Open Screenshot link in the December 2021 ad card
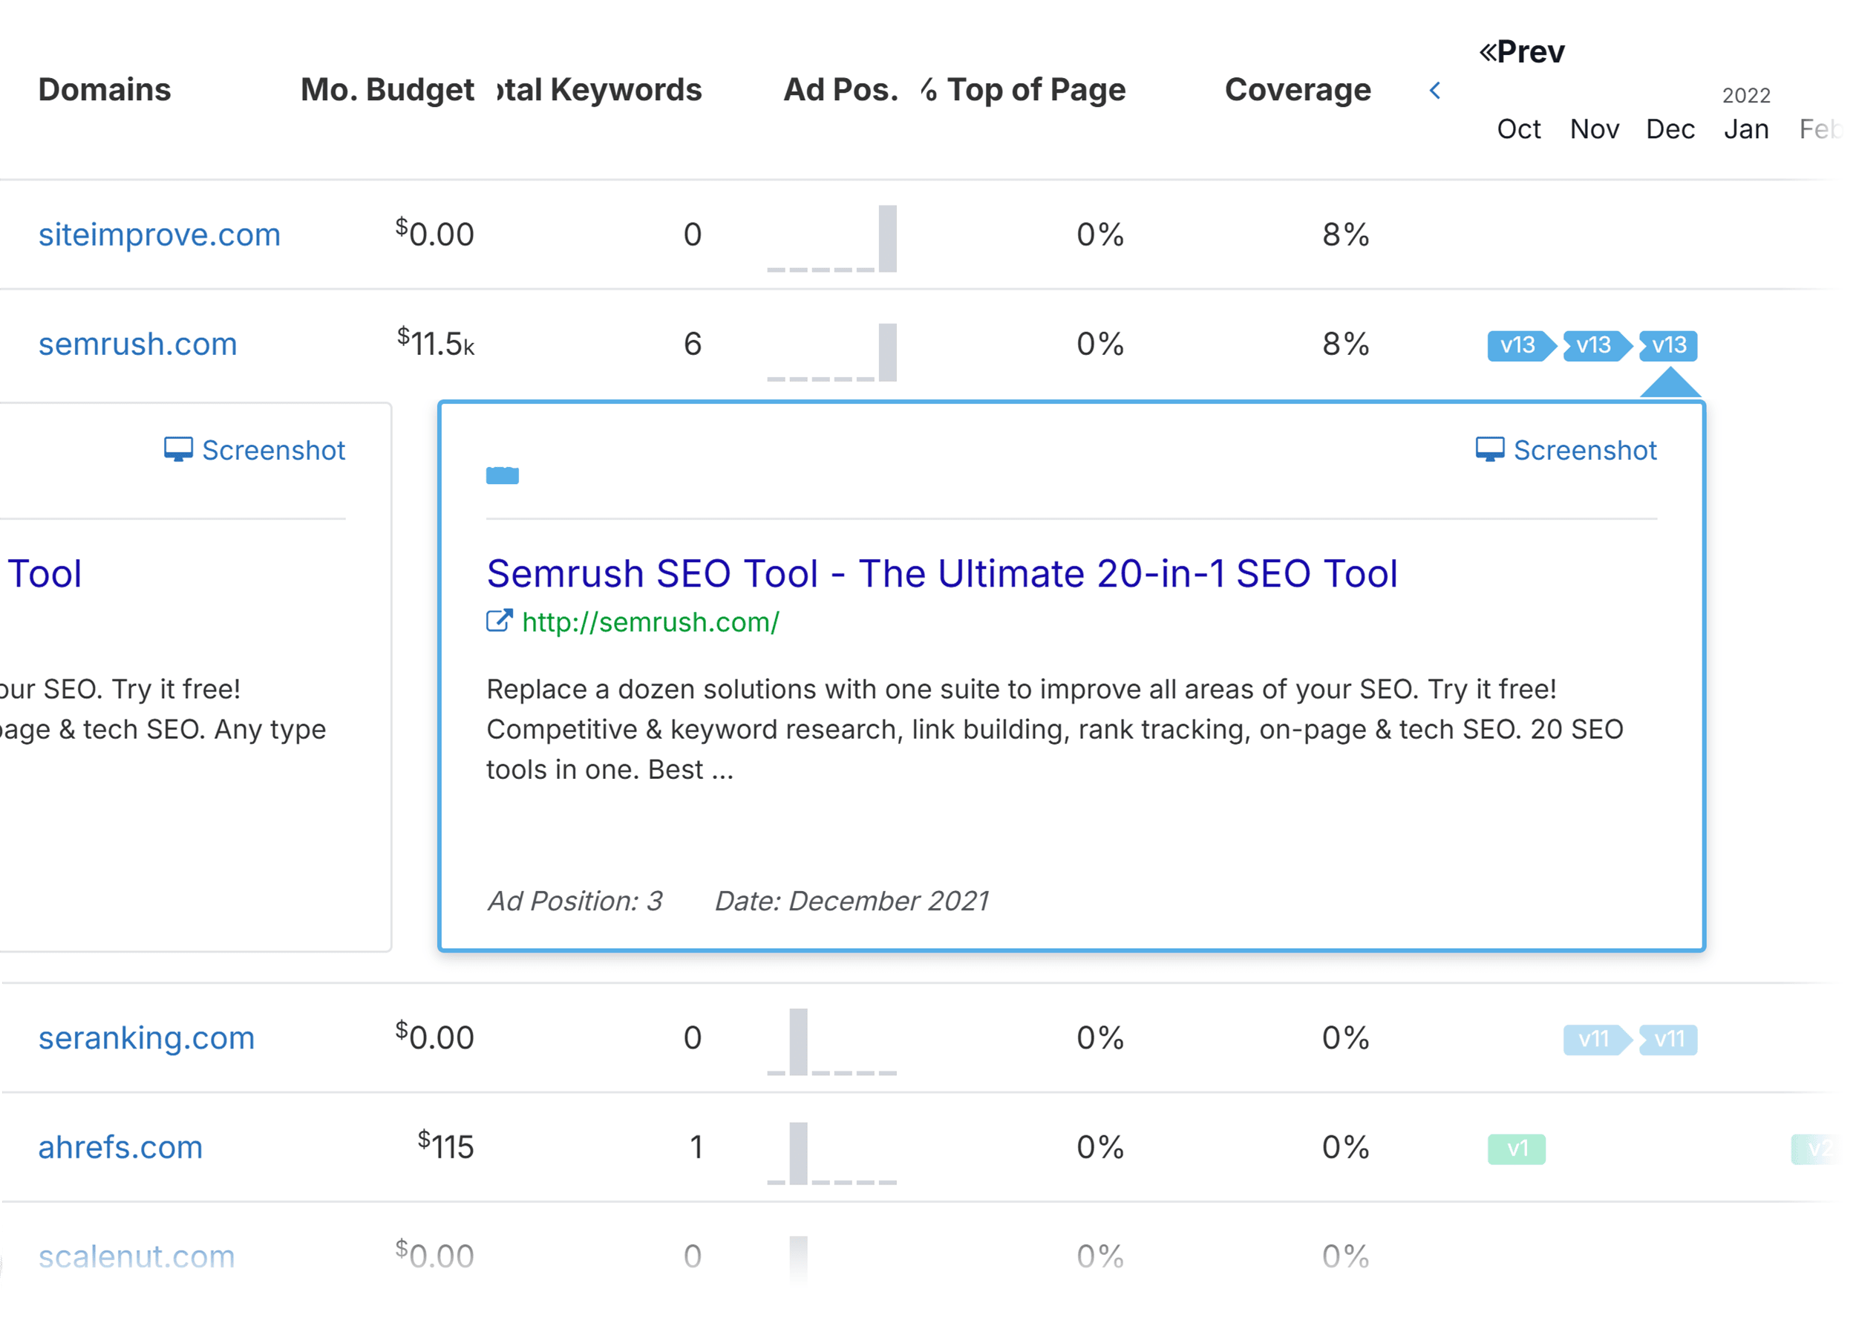Viewport: 1856px width, 1321px height. click(x=1584, y=451)
